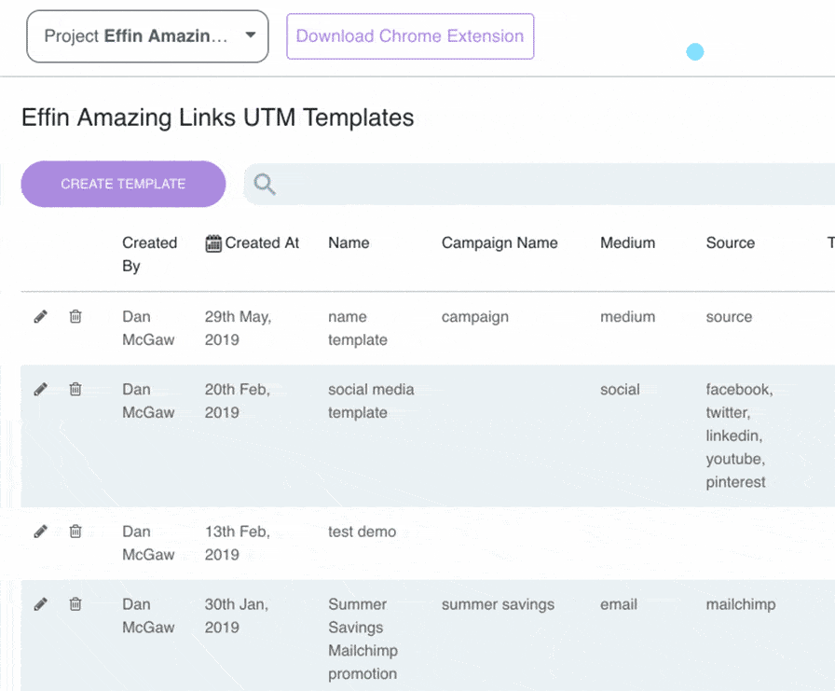
Task: Click the Medium column header
Action: pos(626,242)
